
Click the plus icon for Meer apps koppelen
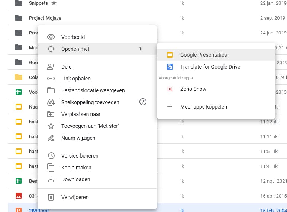[x=170, y=107]
